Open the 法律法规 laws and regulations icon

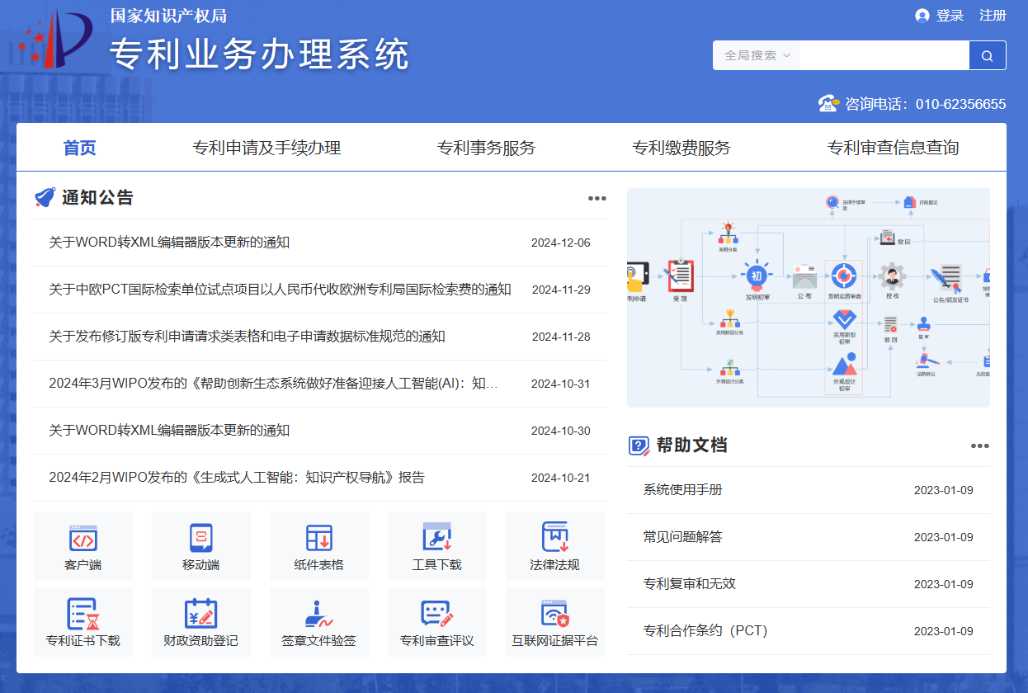click(x=554, y=546)
